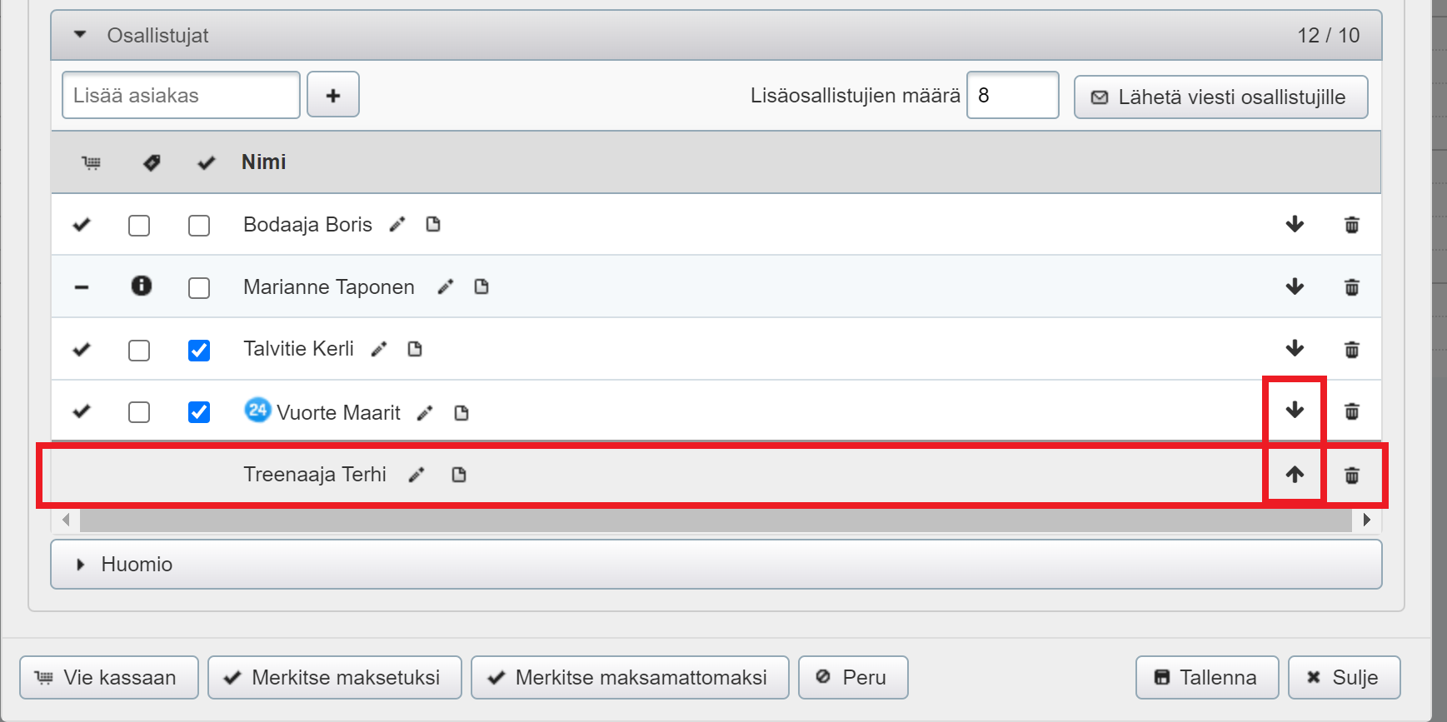
Task: Click the pencil edit icon next to Bodaaja Boris
Action: tap(397, 225)
